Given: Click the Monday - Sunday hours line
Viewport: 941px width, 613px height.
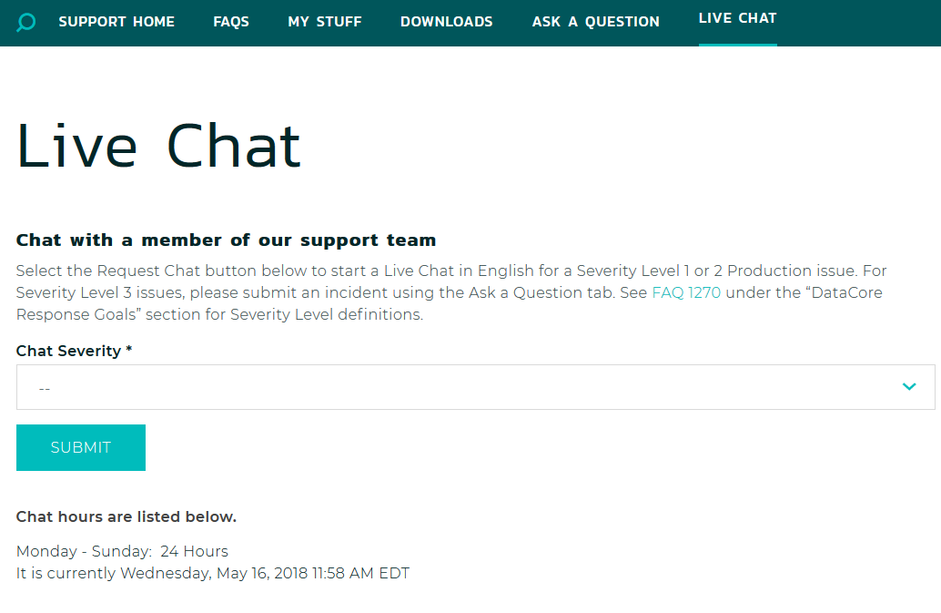Looking at the screenshot, I should click(123, 551).
